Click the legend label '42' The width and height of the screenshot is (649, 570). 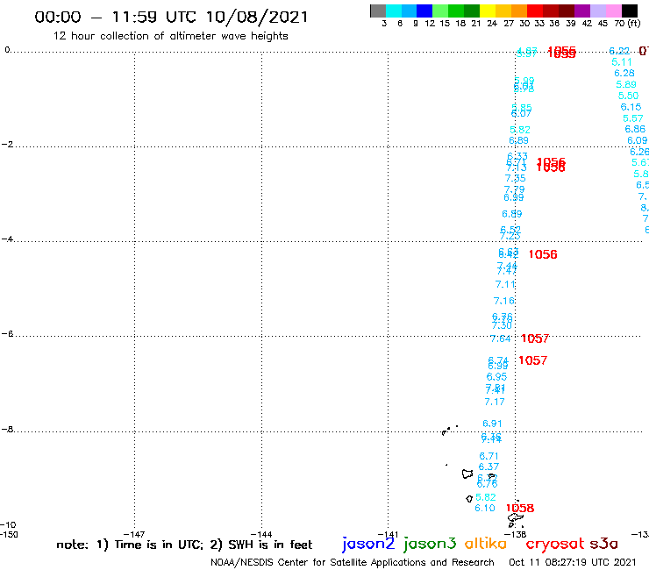point(587,23)
